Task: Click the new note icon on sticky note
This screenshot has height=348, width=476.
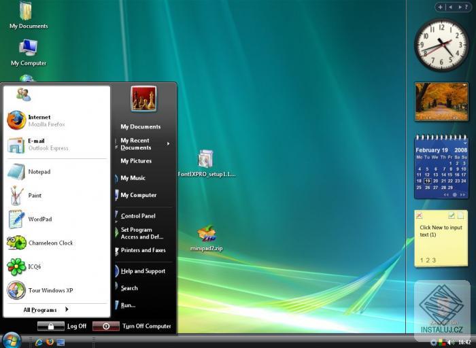Action: [461, 215]
